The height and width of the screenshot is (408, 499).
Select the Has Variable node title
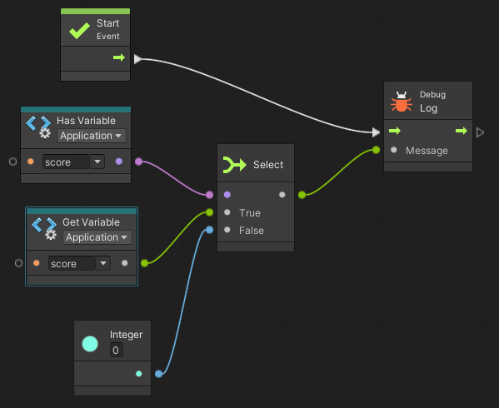86,121
